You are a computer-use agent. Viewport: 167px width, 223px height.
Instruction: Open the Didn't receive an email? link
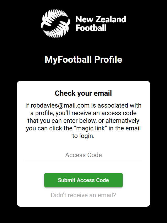83,195
